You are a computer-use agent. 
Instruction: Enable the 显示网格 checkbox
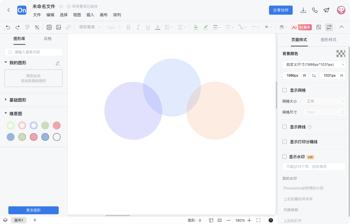point(284,90)
